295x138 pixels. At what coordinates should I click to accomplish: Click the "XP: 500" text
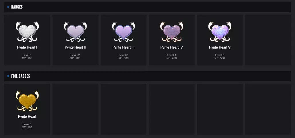pyautogui.click(x=220, y=58)
